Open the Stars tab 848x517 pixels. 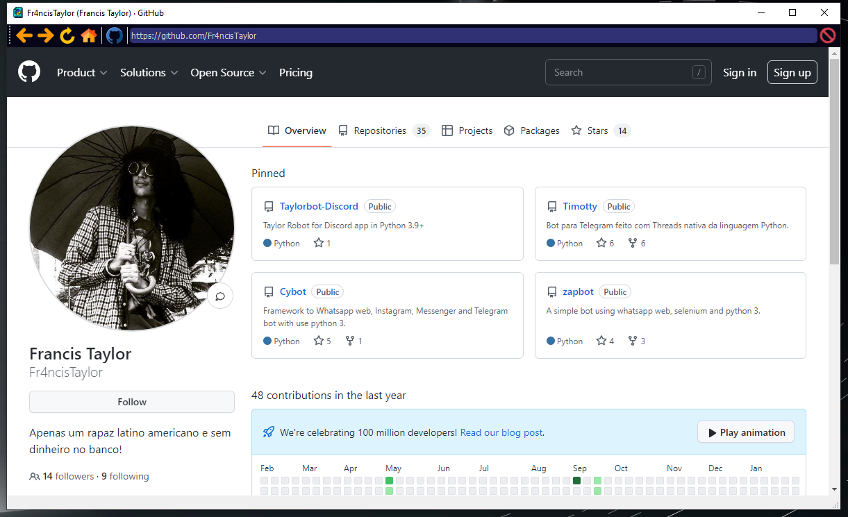point(601,130)
